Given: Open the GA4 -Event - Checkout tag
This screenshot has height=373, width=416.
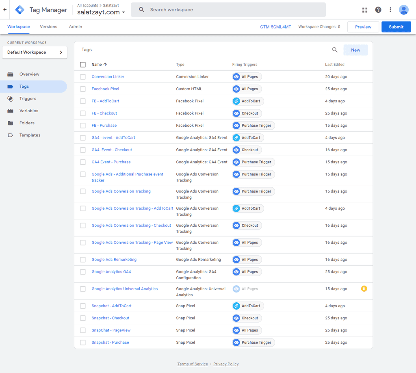Looking at the screenshot, I should [112, 150].
